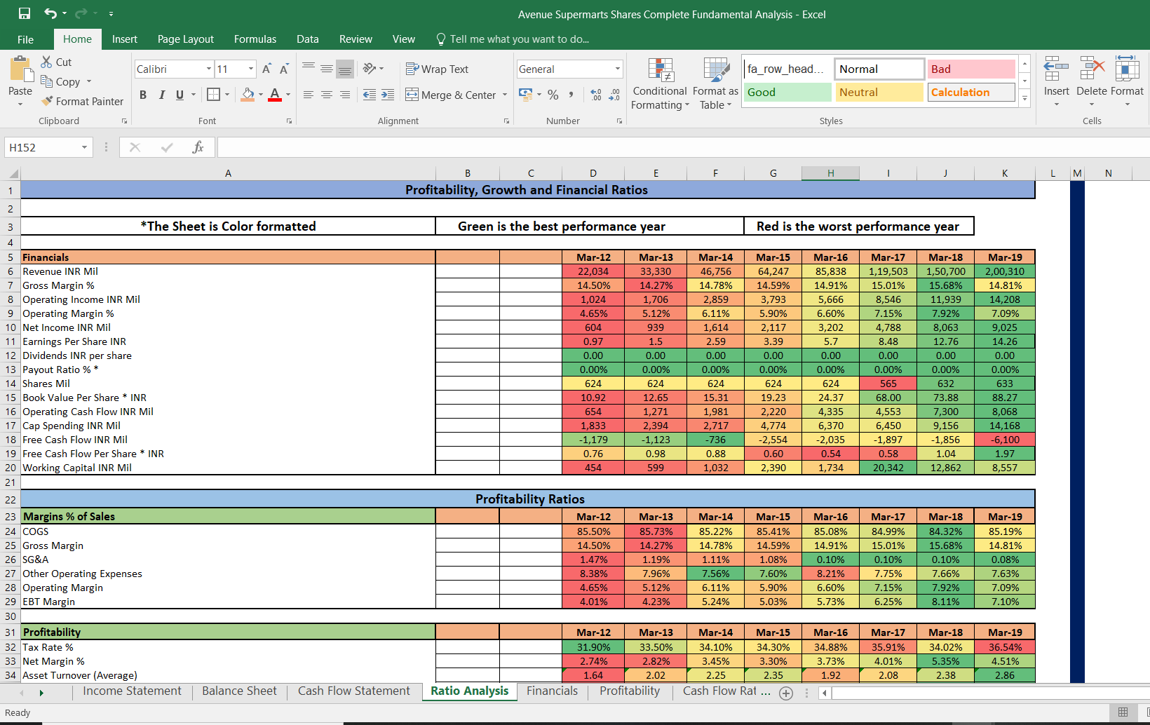Apply the Neutral cell style
1150x725 pixels.
[x=879, y=92]
